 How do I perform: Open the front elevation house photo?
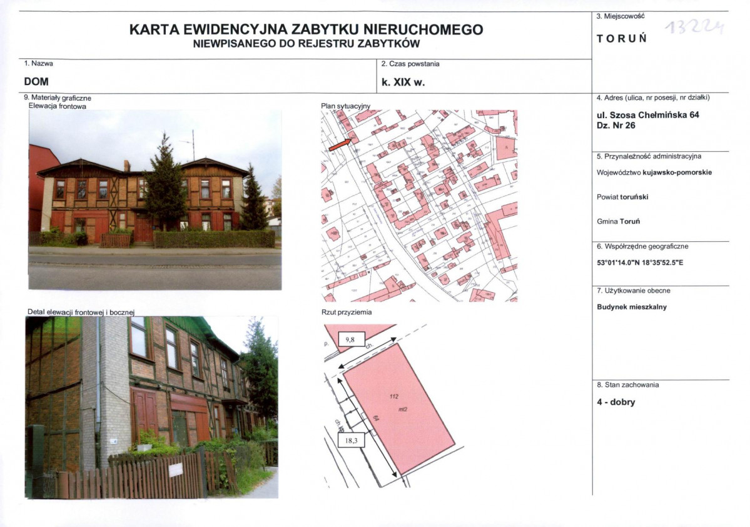pos(155,200)
